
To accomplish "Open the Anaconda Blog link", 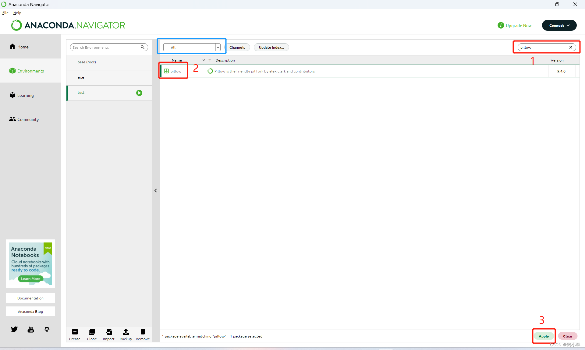I will pyautogui.click(x=30, y=311).
